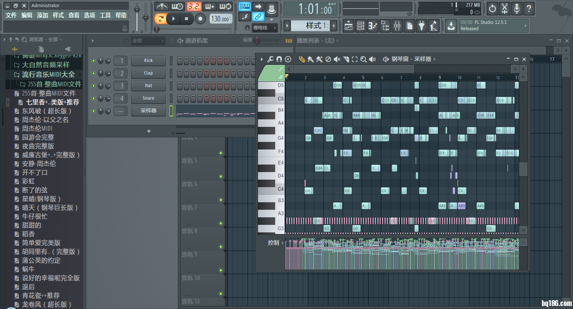Open the pattern selector arrow left of 样式 1
Viewport: 573px width, 309px height.
(287, 26)
